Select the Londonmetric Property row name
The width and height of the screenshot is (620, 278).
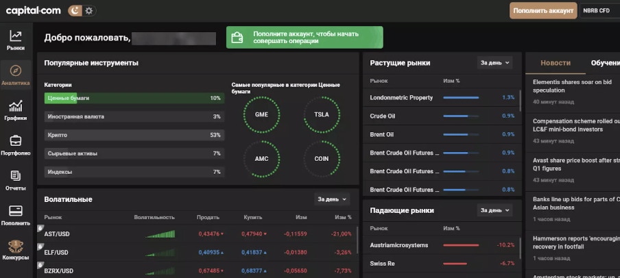[x=401, y=97]
